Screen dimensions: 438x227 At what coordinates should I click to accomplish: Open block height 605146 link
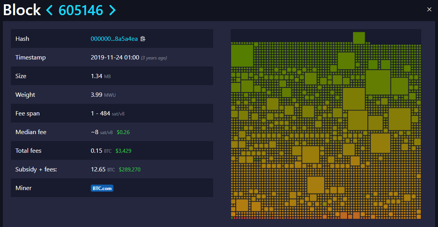[81, 10]
